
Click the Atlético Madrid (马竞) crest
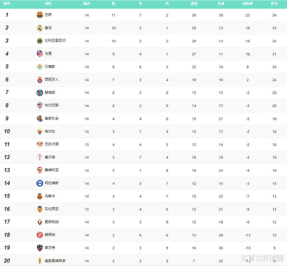click(x=40, y=54)
